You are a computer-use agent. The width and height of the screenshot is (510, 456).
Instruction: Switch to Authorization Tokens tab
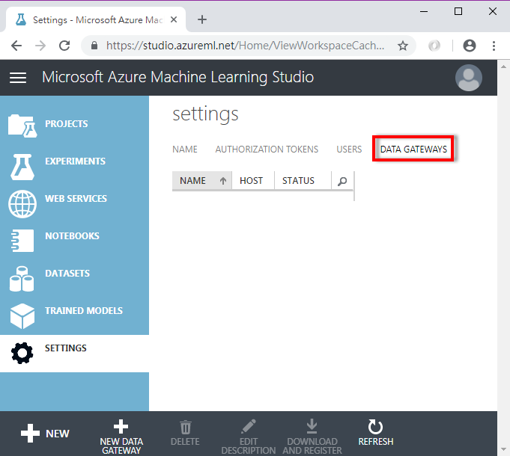(x=267, y=150)
